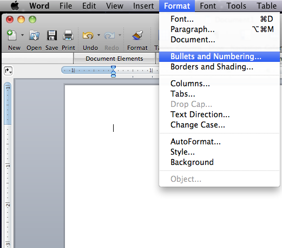Choose Style... from Format menu
The height and width of the screenshot is (248, 282).
(x=219, y=152)
